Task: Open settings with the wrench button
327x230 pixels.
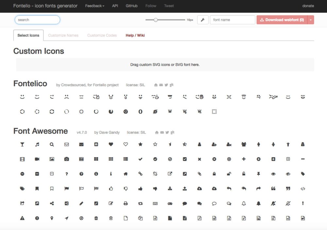Action: [x=203, y=20]
